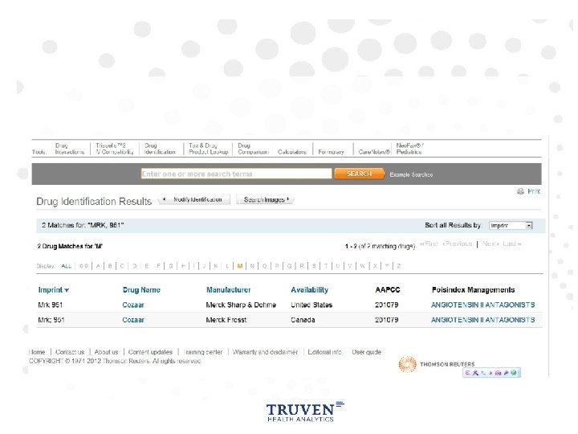Sort by Drug Name column header
This screenshot has height=434, width=578.
pos(141,289)
